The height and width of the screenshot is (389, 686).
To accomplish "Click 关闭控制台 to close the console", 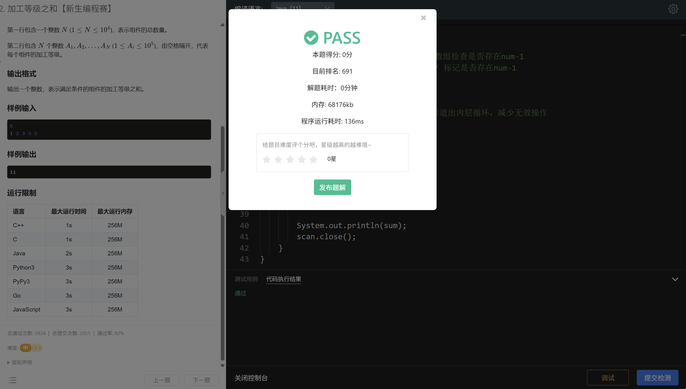I will click(251, 378).
